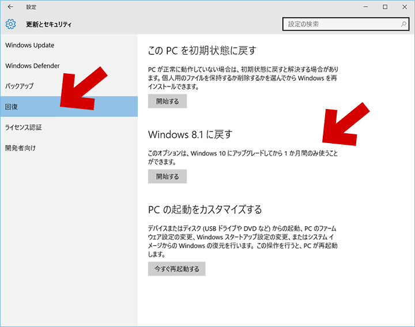Click the 設定 window title text
Image resolution: width=415 pixels, height=327 pixels.
31,7
